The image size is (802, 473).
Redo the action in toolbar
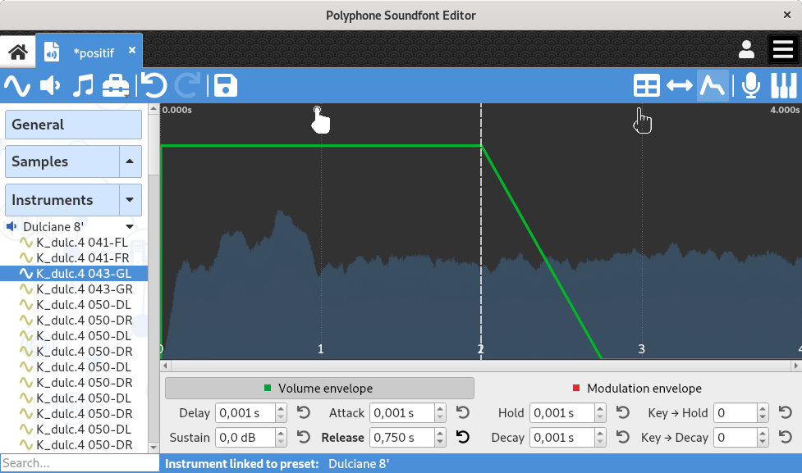point(187,85)
